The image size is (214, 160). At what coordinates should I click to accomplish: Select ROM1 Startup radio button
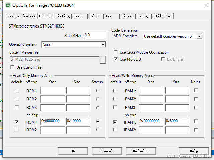(98, 91)
